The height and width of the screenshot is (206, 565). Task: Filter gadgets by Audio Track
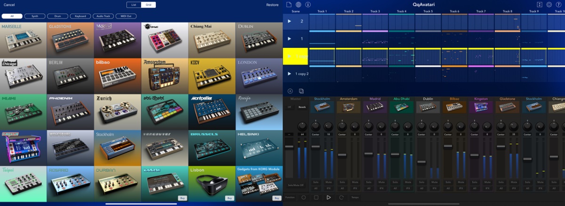coord(103,16)
